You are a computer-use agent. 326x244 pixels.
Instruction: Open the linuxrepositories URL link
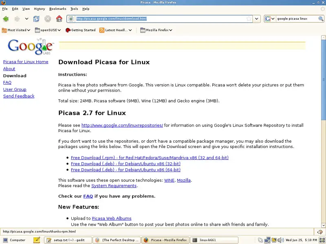point(122,125)
